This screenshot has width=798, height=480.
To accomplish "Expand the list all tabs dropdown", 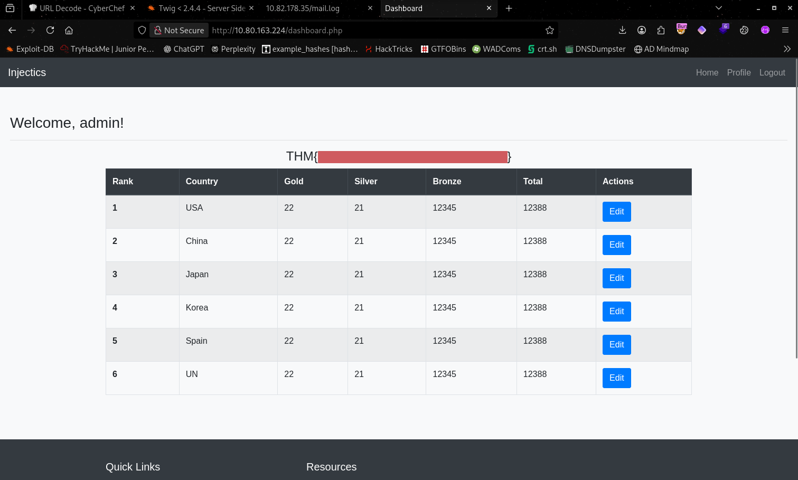I will [718, 8].
